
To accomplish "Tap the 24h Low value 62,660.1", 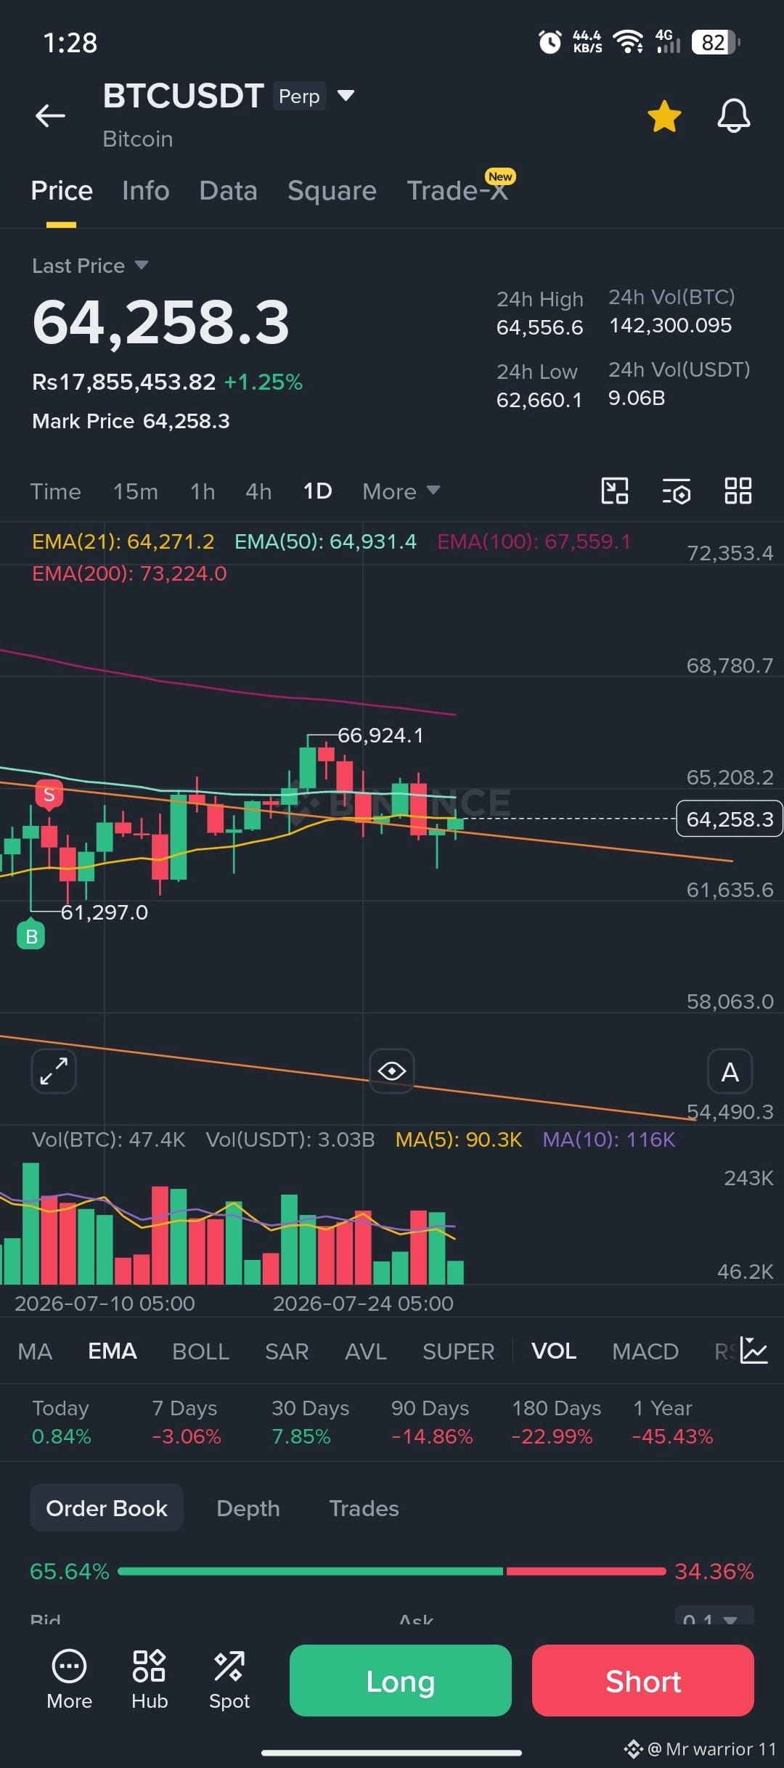I will click(x=539, y=400).
